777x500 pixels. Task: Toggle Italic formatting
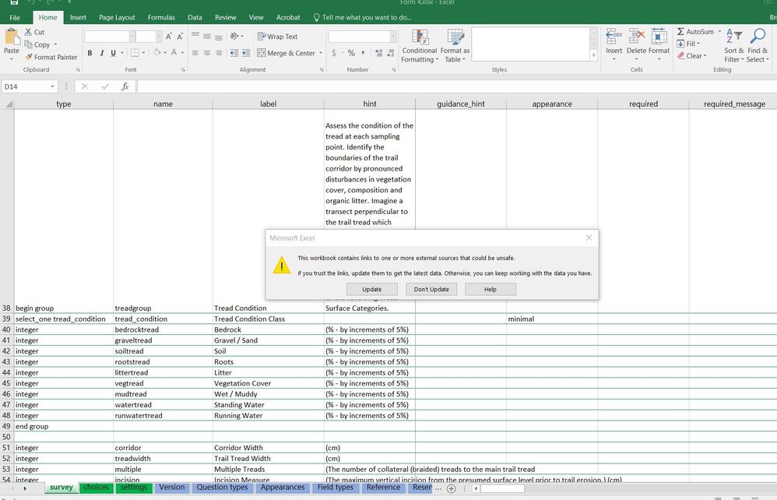[x=101, y=53]
